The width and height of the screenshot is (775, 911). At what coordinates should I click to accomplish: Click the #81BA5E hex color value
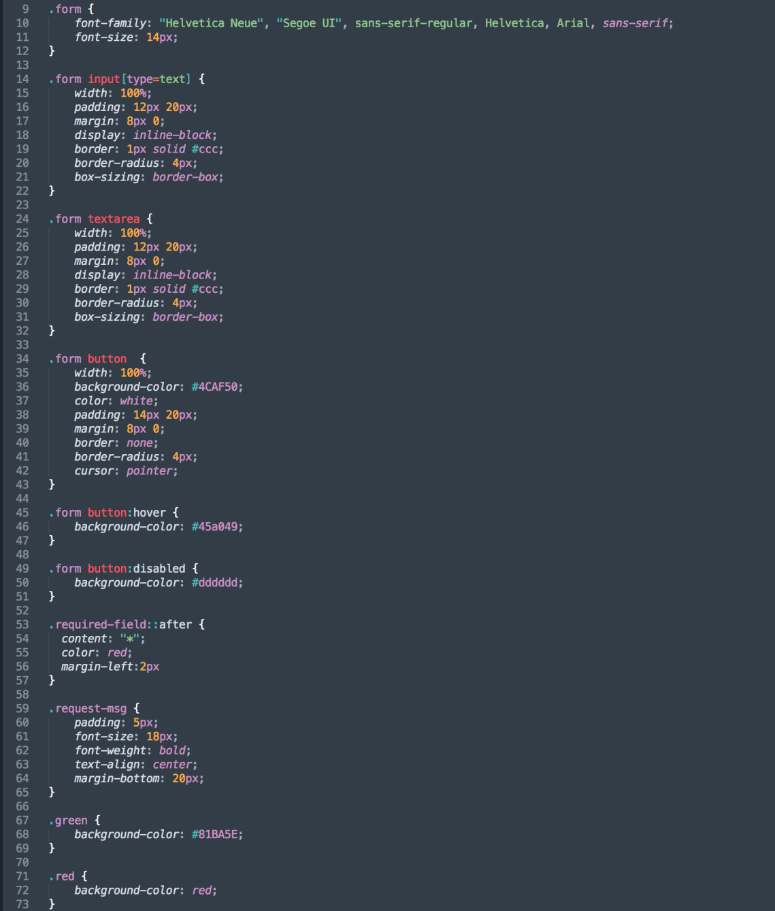pos(214,834)
